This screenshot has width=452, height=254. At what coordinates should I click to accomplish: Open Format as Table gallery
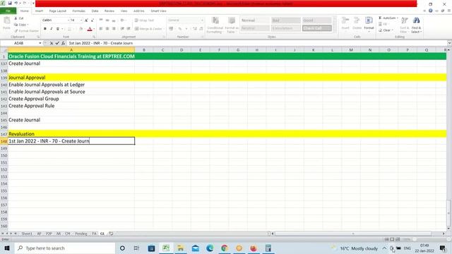232,25
